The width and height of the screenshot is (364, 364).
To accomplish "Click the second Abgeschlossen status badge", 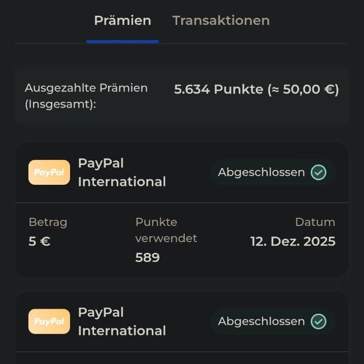I will pos(273,321).
